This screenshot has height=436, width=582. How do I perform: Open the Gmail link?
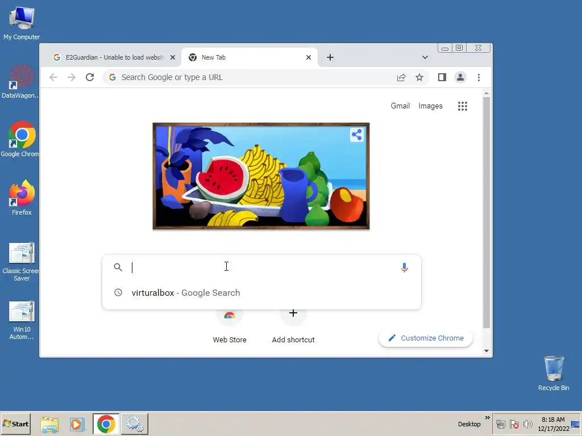(400, 106)
